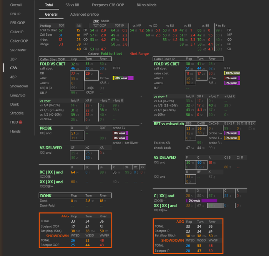The width and height of the screenshot is (269, 256).
Task: Select the General sub-tab
Action: click(x=51, y=15)
